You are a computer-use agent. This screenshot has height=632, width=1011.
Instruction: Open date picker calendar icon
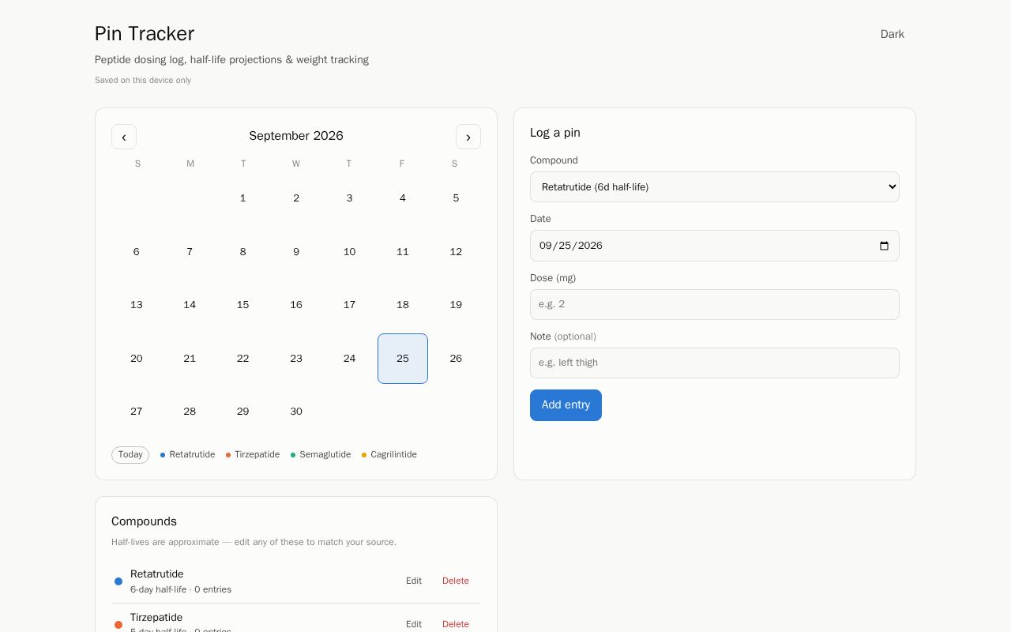[884, 246]
